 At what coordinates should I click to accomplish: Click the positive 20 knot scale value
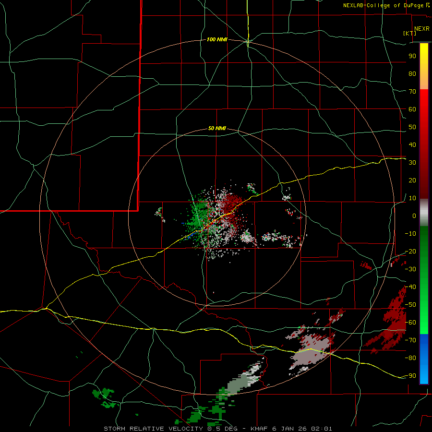(x=412, y=180)
